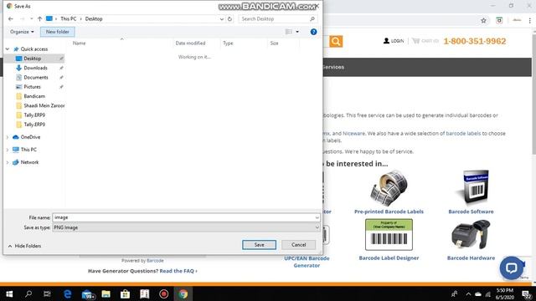536x301 pixels.
Task: Sort by Date modified column
Action: click(x=190, y=43)
